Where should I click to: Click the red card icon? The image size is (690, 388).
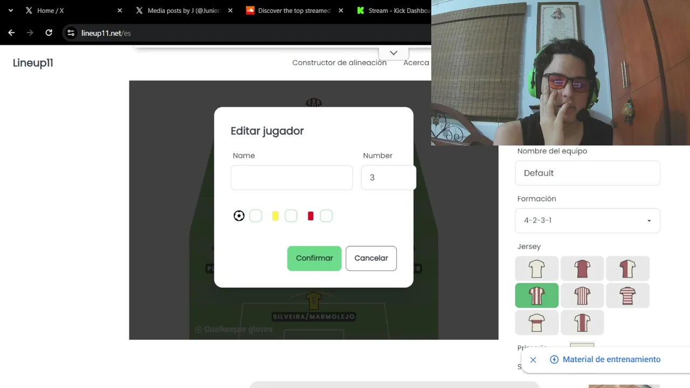click(x=310, y=216)
